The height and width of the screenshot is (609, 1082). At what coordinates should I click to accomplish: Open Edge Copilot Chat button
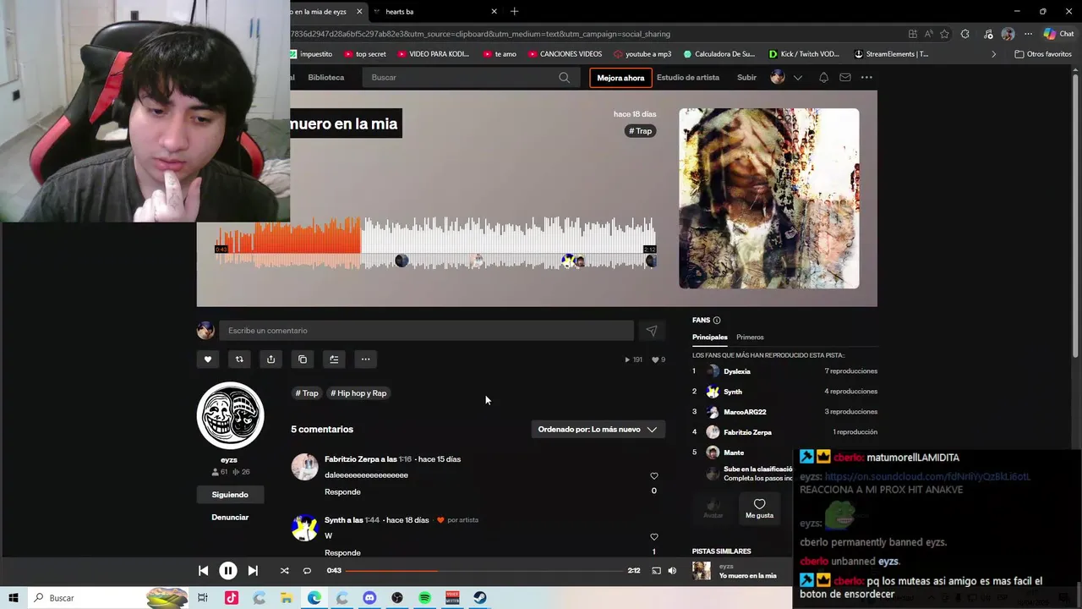coord(1058,34)
